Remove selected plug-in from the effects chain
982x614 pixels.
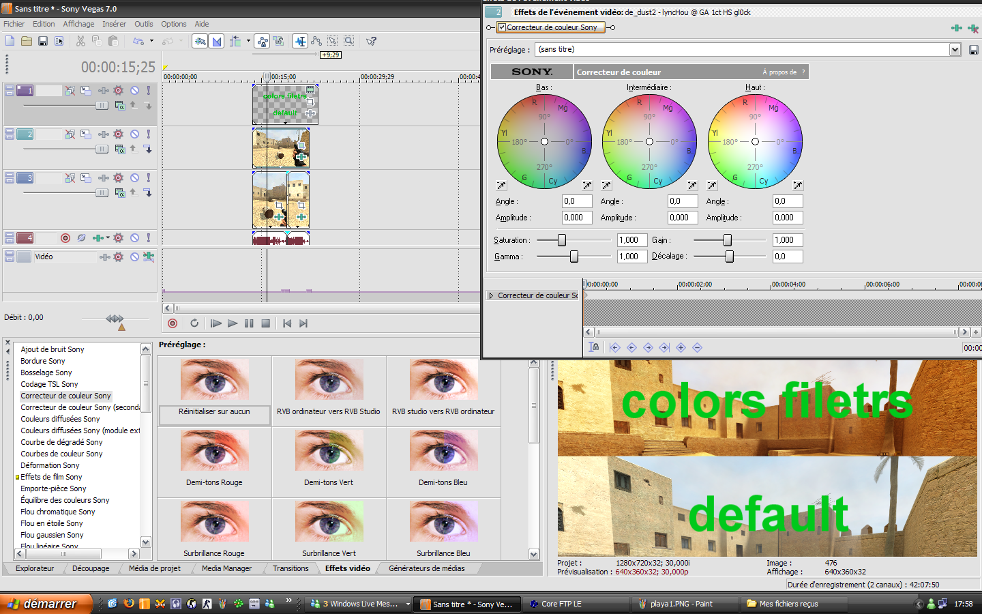(x=973, y=28)
